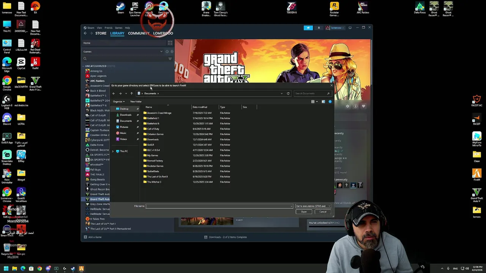Go back in the file dialog

pyautogui.click(x=114, y=93)
